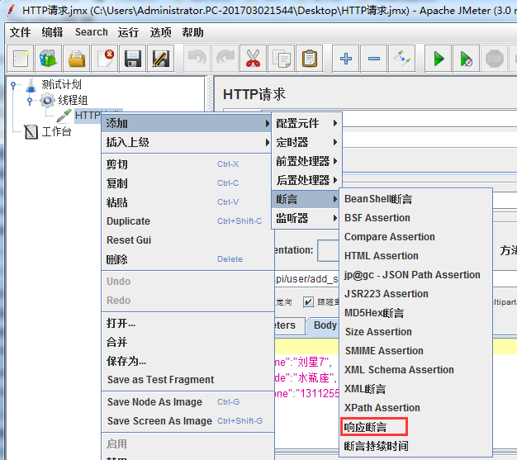Click the Expand All plus icon
The width and height of the screenshot is (517, 460).
345,59
